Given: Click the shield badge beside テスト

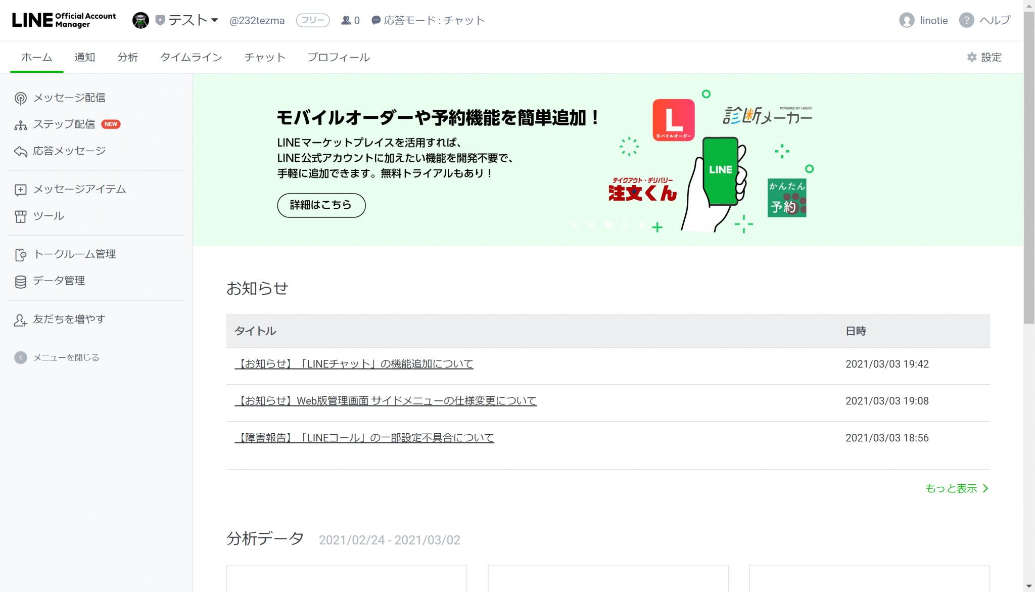Looking at the screenshot, I should point(160,20).
